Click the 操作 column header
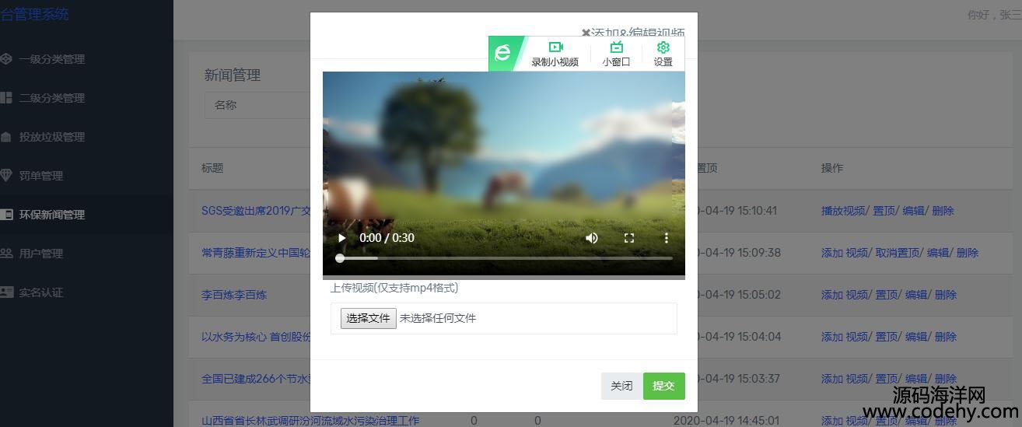 (832, 168)
